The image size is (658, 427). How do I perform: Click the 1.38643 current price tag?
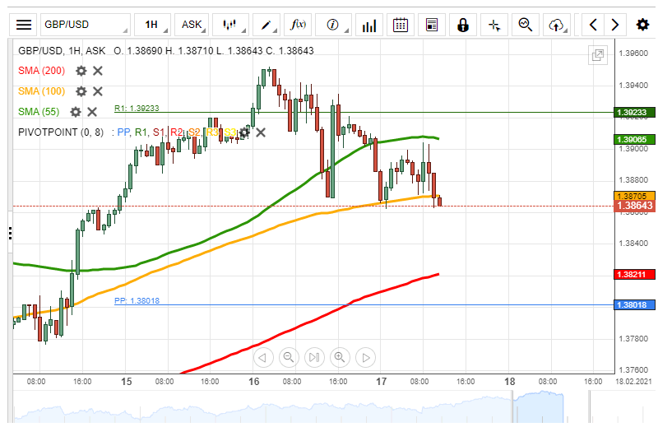pos(634,206)
